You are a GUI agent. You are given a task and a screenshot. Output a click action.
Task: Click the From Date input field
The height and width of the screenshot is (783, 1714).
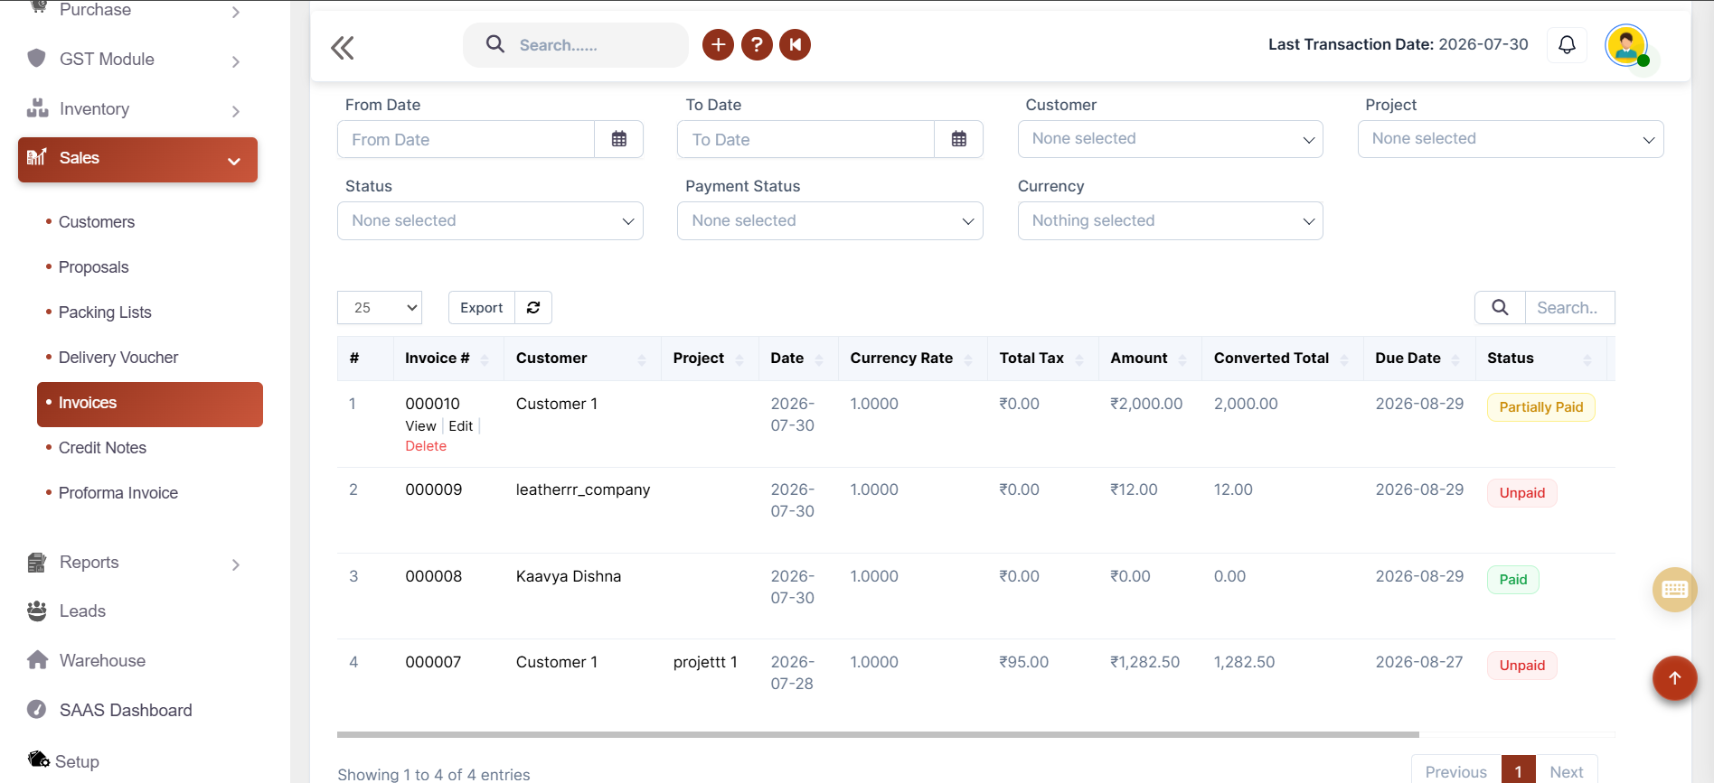click(x=466, y=139)
